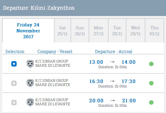This screenshot has height=113, width=166.
Task: Click green availability dot for 16:30 departure
Action: [151, 83]
